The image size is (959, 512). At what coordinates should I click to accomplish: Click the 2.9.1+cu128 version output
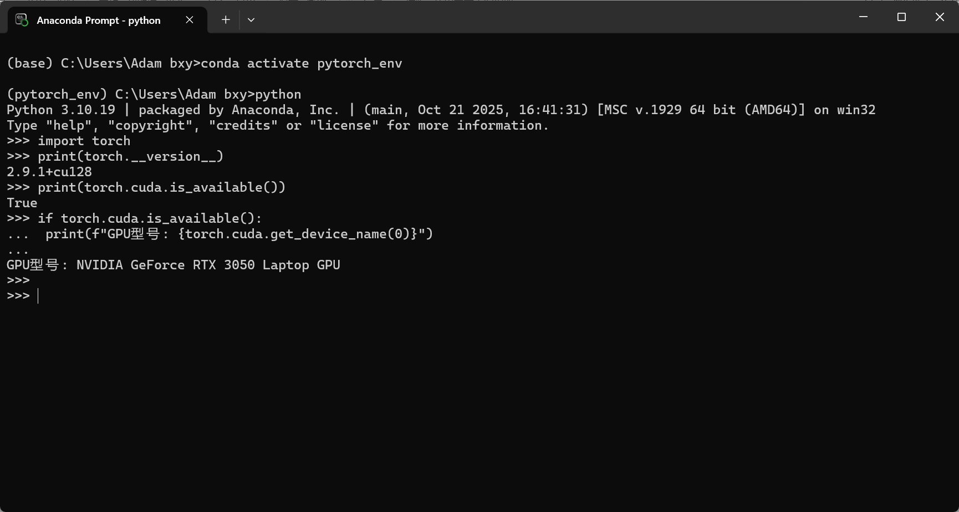pyautogui.click(x=49, y=172)
